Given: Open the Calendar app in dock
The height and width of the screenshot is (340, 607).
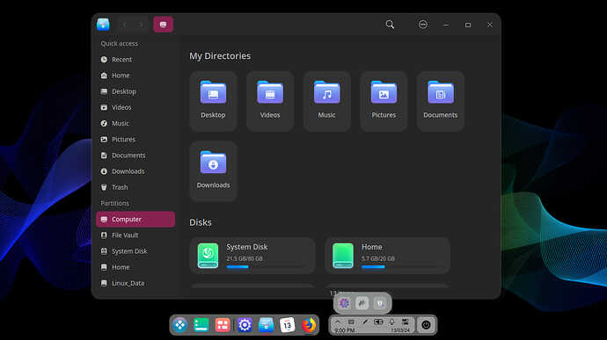Looking at the screenshot, I should (x=288, y=325).
